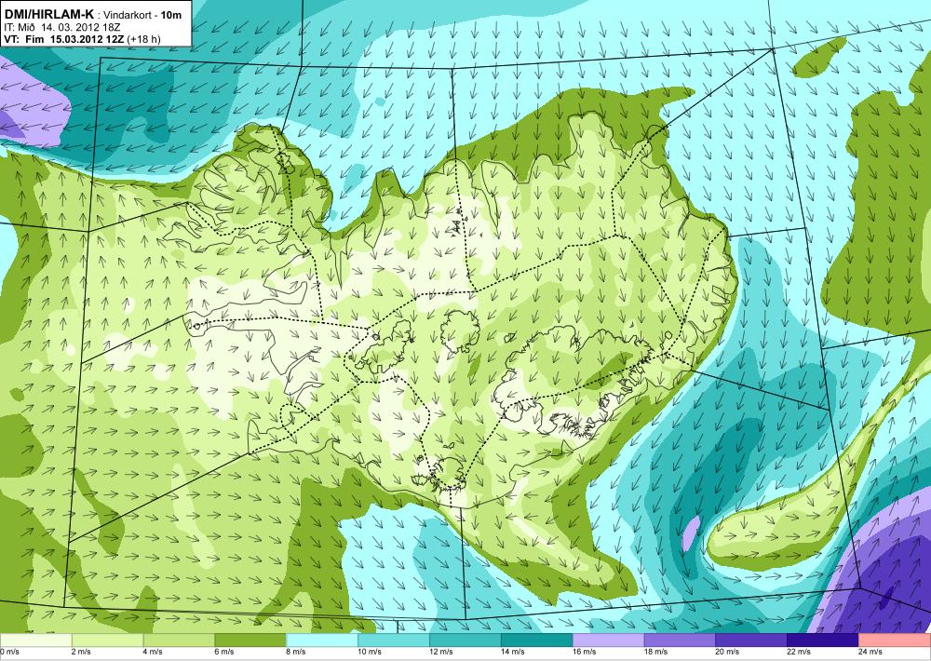Click the "22 m/s" legend label
This screenshot has width=931, height=661.
pos(799,652)
